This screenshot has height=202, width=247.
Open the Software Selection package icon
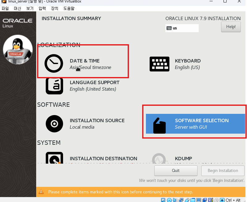[x=160, y=126]
